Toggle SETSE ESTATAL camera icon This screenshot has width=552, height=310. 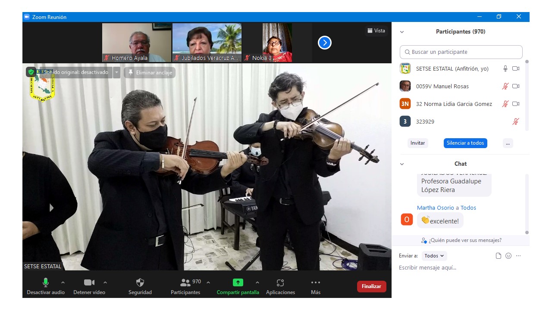tap(516, 68)
